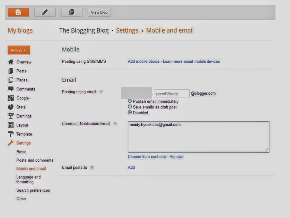
Task: Click the orange Blogger logo icon
Action: point(18,12)
